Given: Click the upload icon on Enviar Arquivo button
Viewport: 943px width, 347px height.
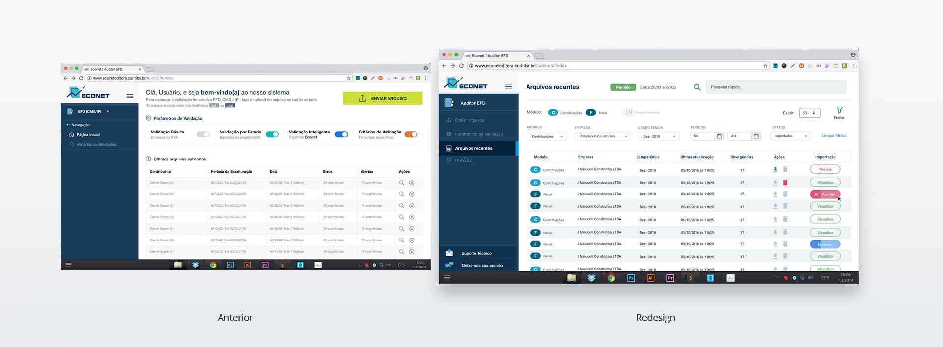Looking at the screenshot, I should 362,98.
